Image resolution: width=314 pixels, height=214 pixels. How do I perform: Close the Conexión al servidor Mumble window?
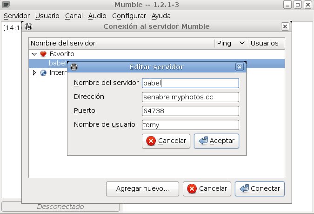point(285,26)
